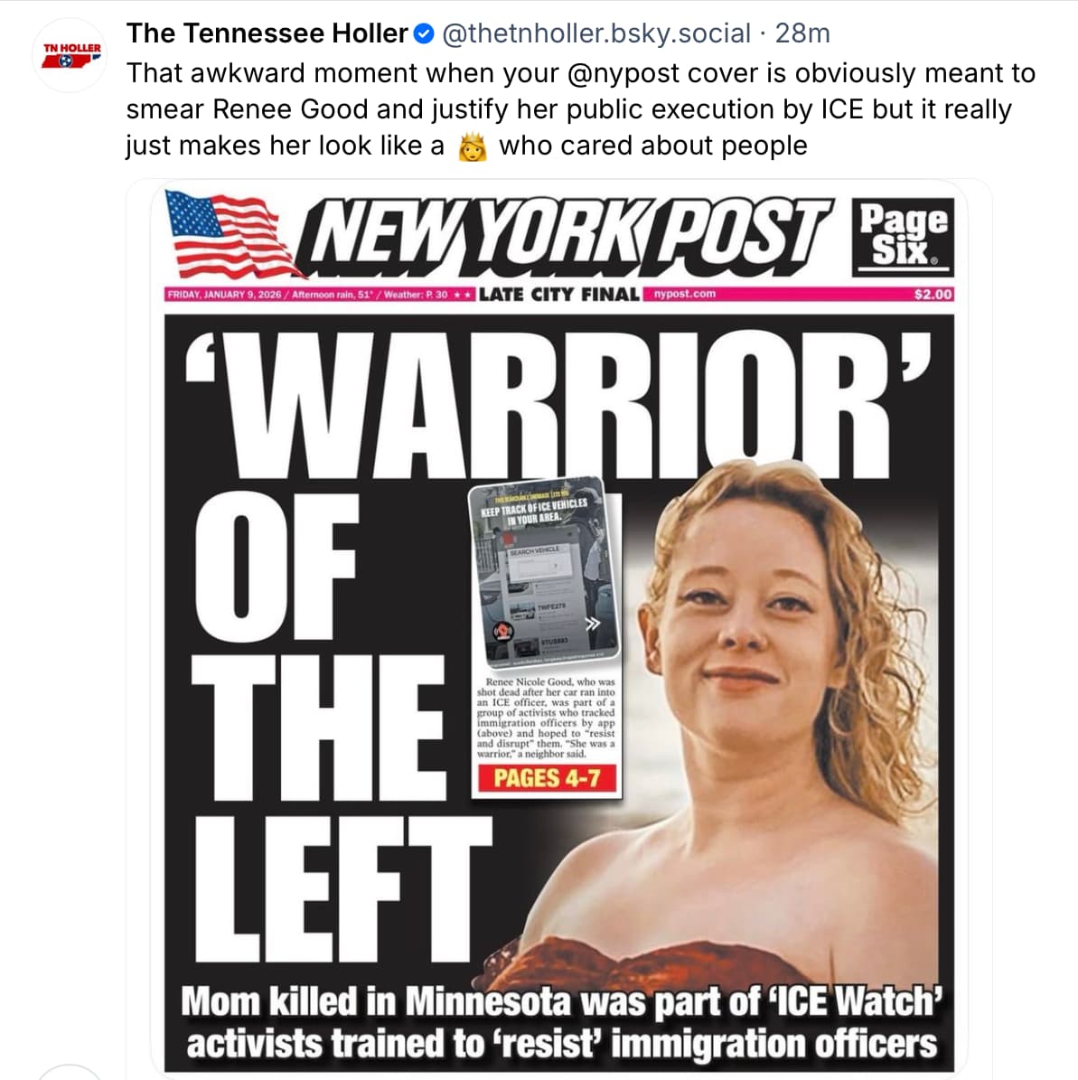
Task: Click the Mom killed in Minnesota subheadline
Action: pyautogui.click(x=561, y=1022)
